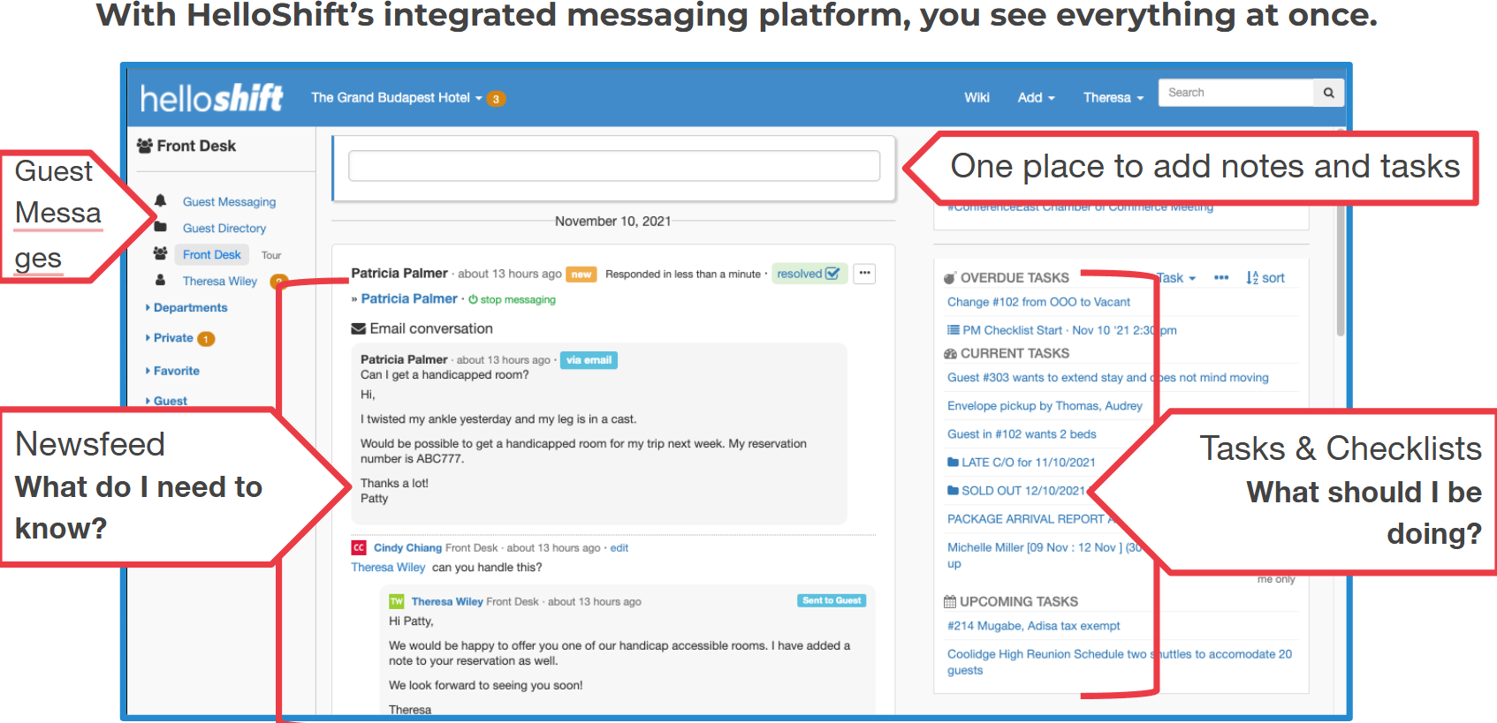
Task: Open the Theresa user menu
Action: 1113,98
